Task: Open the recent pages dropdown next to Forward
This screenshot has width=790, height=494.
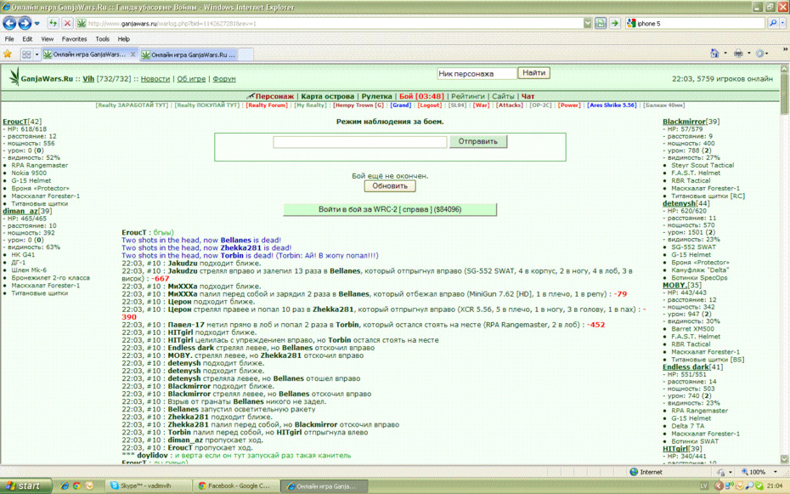Action: 37,23
